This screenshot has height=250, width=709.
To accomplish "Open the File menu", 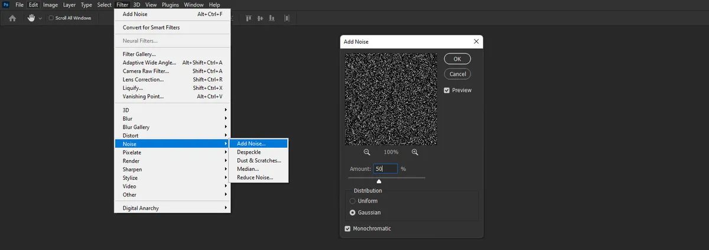I will (19, 5).
